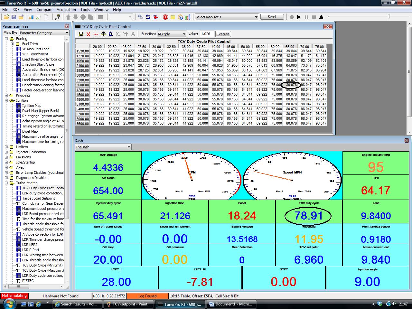
Task: Click the 3600.00 row header in table
Action: point(82,85)
